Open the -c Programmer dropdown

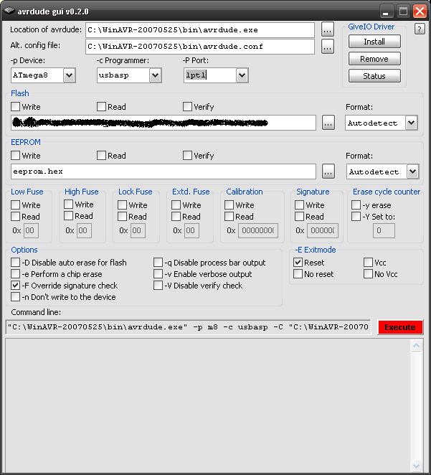156,75
